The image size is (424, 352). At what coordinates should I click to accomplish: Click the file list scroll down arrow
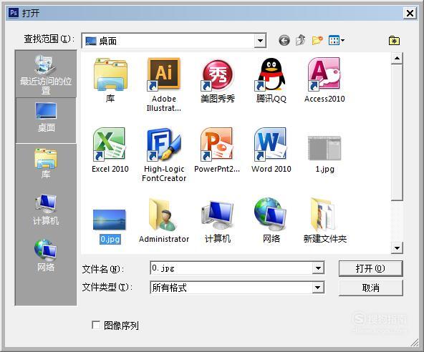tap(397, 248)
